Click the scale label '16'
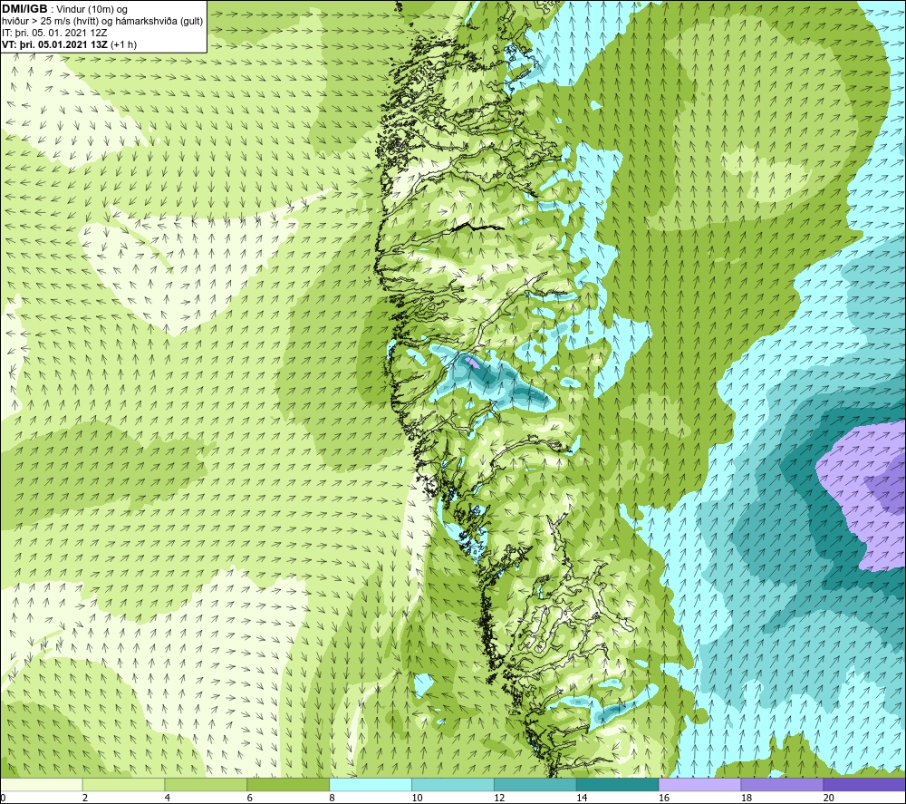Viewport: 906px width, 804px height. [x=664, y=799]
